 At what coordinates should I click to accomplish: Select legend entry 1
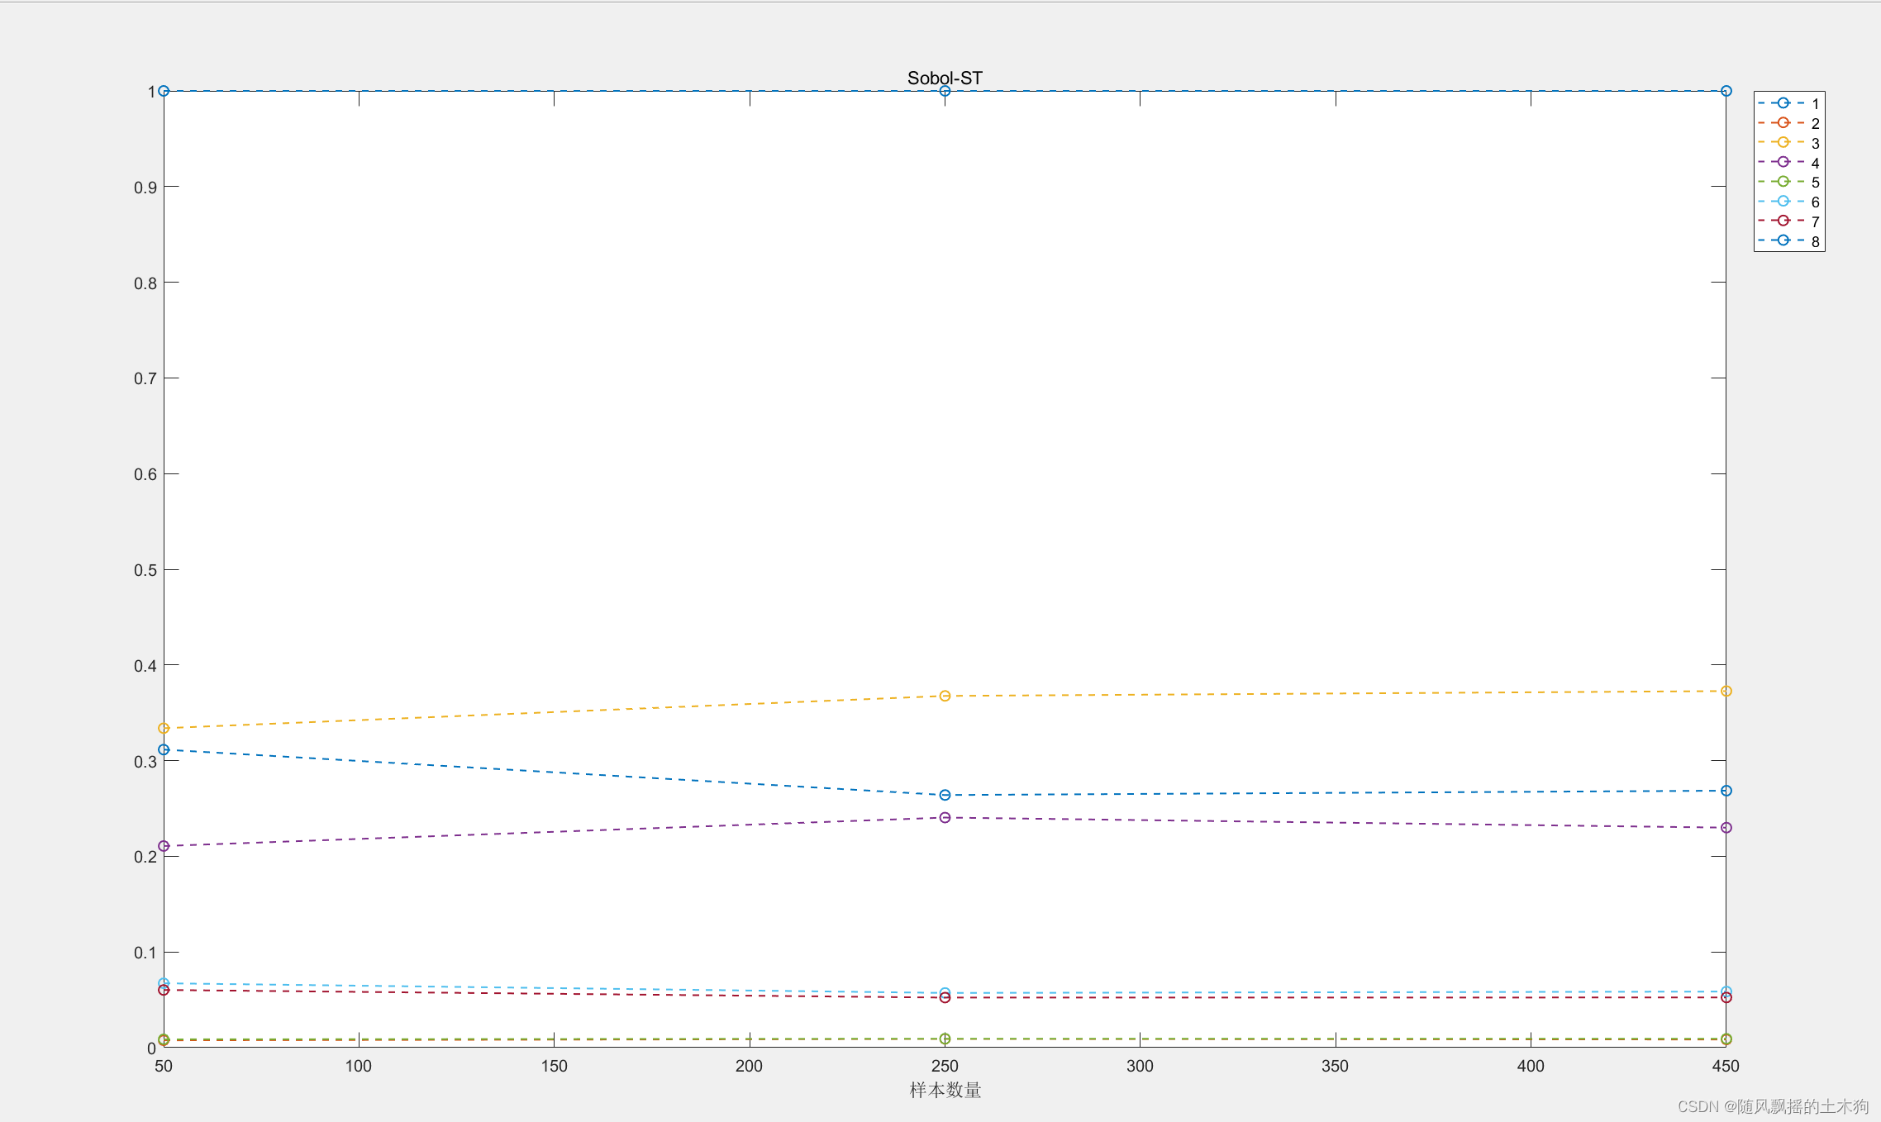point(1788,103)
